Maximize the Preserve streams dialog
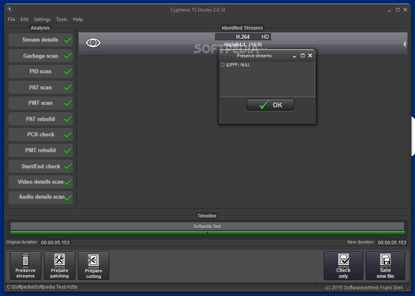 (302, 56)
